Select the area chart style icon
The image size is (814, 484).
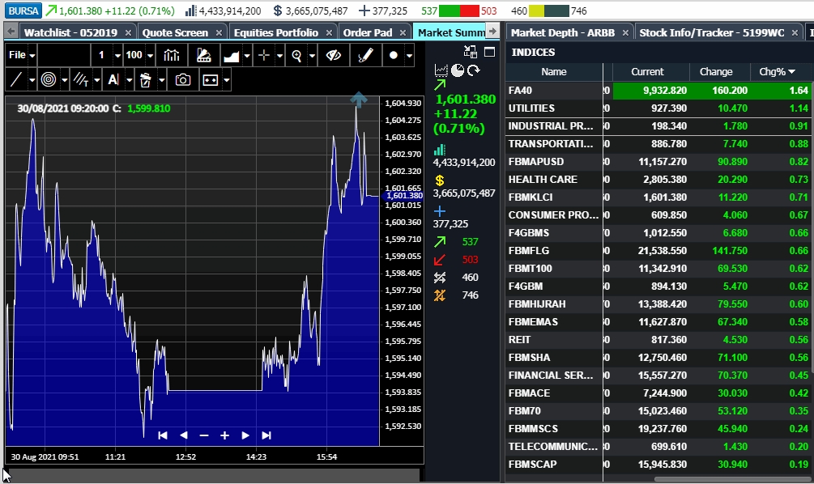point(231,55)
